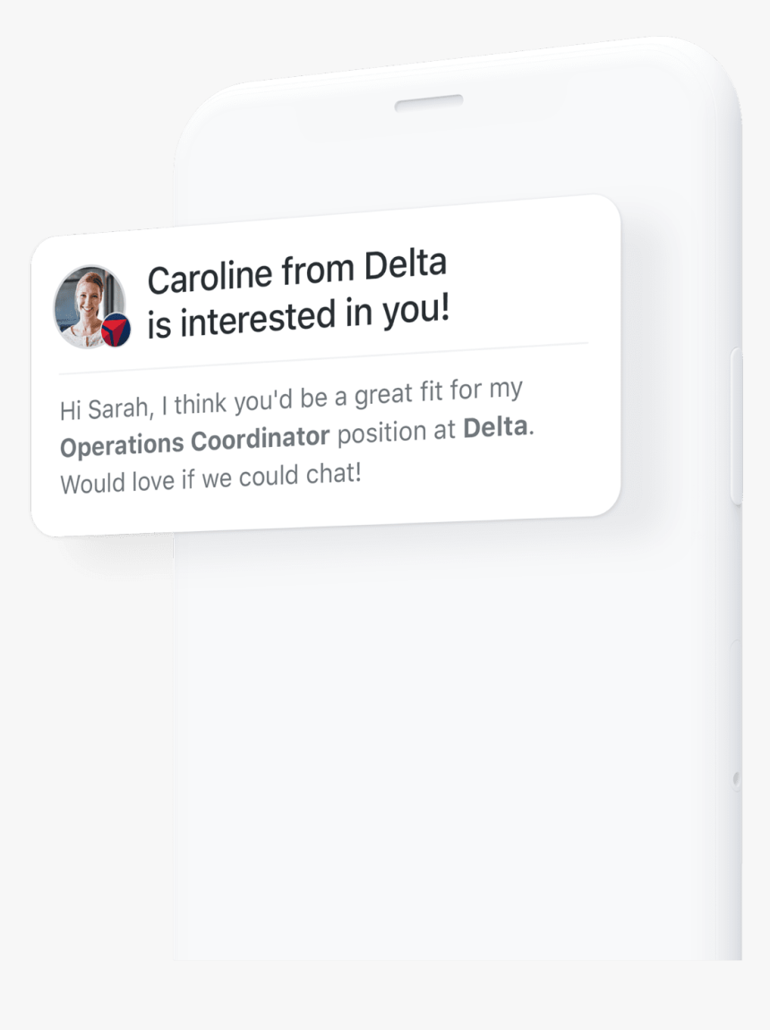
Task: Select "Delta" in the notification headline
Action: (405, 264)
